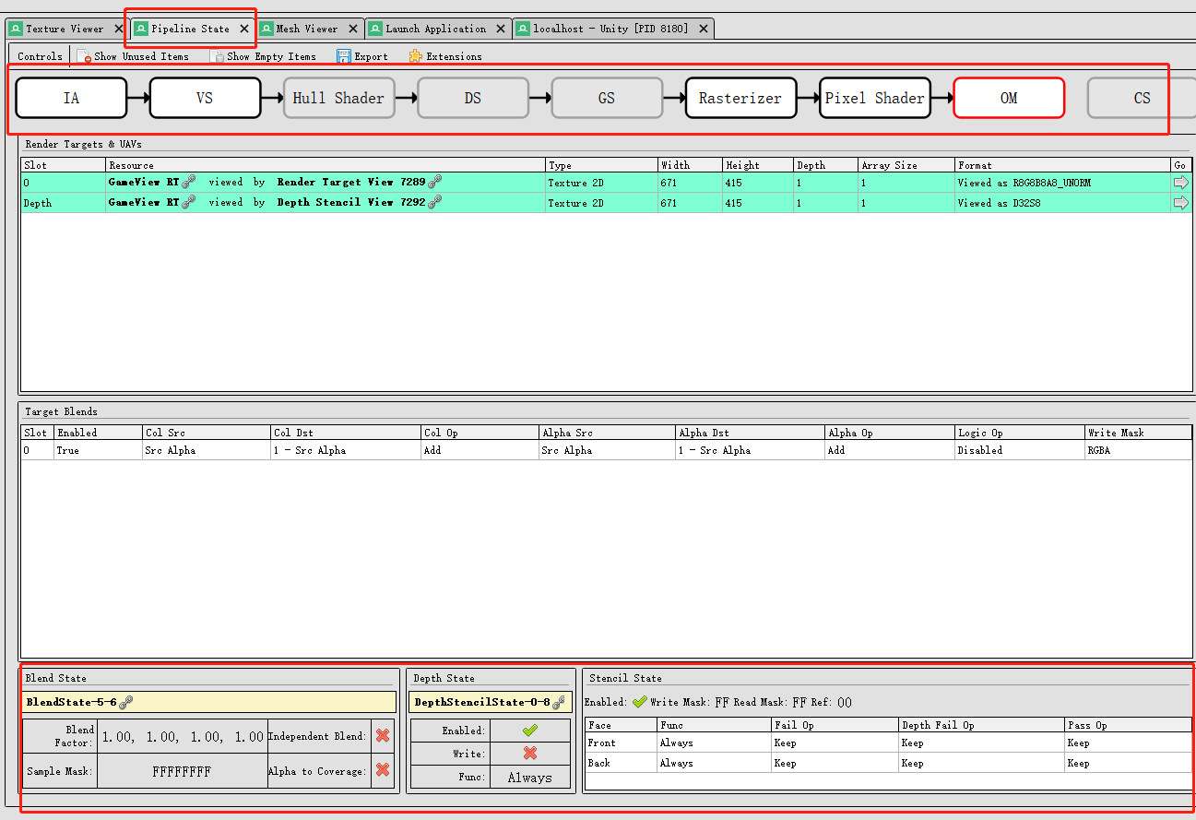Select the Hull Shader stage
1196x820 pixels.
[338, 98]
